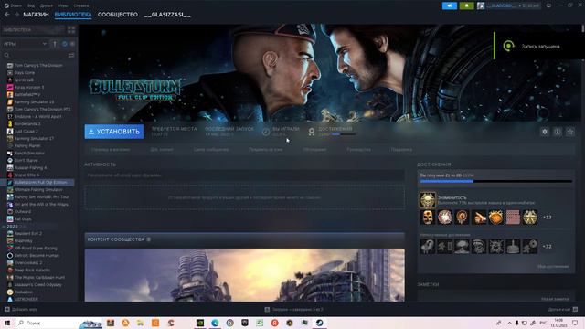Click the blue announcements megaphone button
This screenshot has width=585, height=329.
click(450, 5)
